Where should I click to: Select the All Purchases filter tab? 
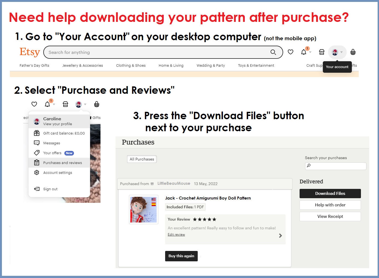click(x=142, y=159)
